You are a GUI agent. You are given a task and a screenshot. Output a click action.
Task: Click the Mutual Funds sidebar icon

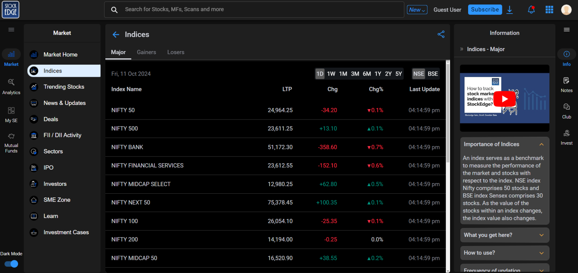tap(11, 136)
